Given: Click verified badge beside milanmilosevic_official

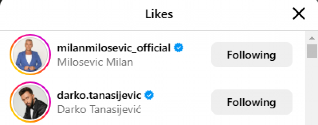Looking at the screenshot, I should point(178,48).
